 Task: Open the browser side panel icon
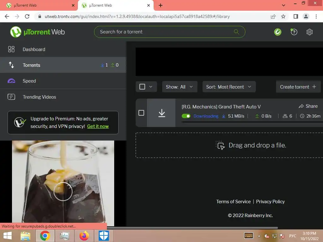pyautogui.click(x=296, y=16)
